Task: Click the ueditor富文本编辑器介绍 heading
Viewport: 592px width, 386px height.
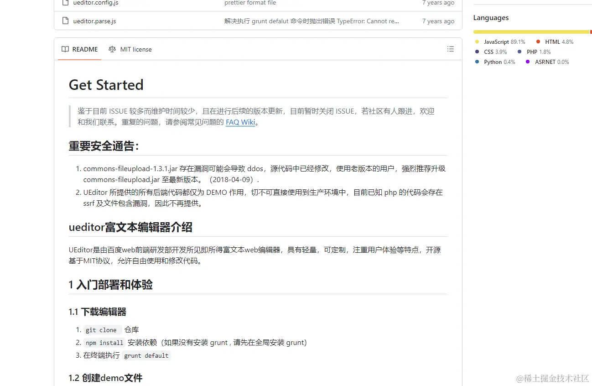Action: tap(130, 227)
